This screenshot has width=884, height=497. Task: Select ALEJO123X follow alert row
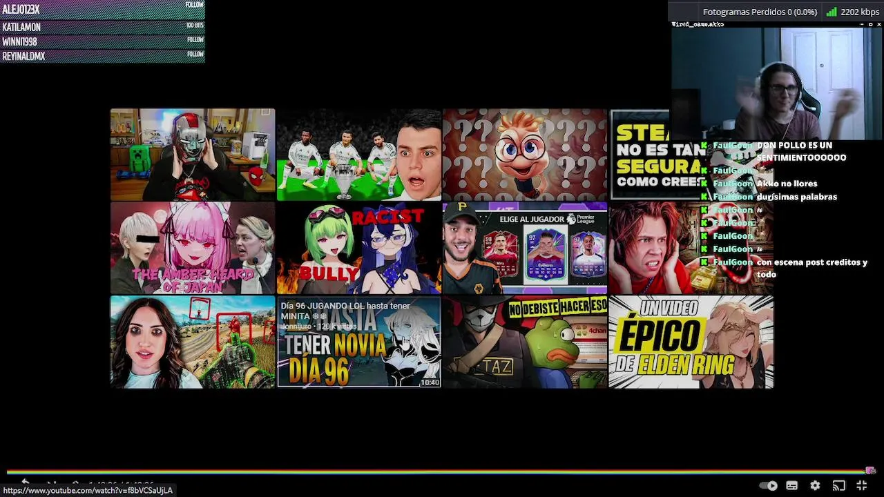coord(102,9)
